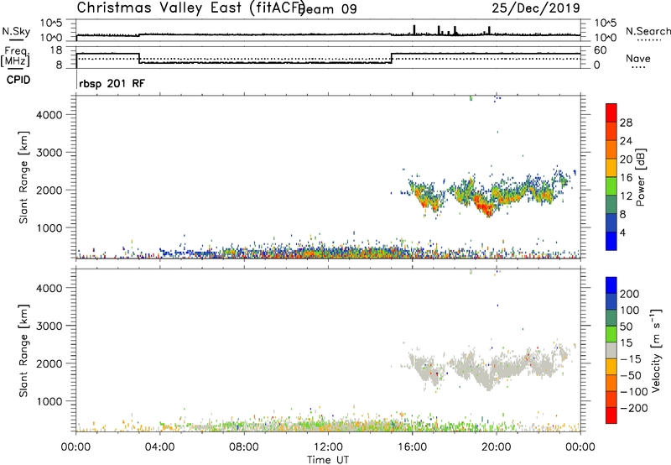Click the -200 label on the velocity colorbar
The image size is (671, 465).
pos(634,408)
